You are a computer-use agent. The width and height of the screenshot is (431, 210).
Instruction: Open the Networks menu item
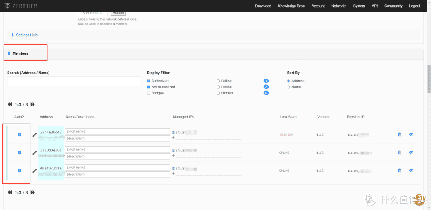pos(338,6)
